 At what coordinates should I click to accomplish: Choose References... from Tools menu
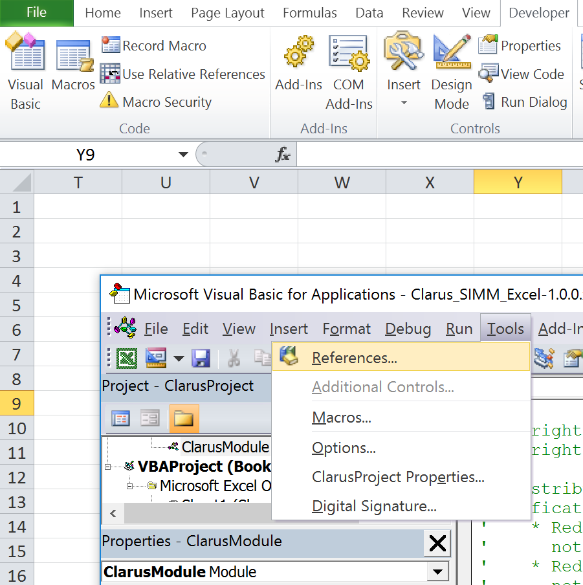401,357
